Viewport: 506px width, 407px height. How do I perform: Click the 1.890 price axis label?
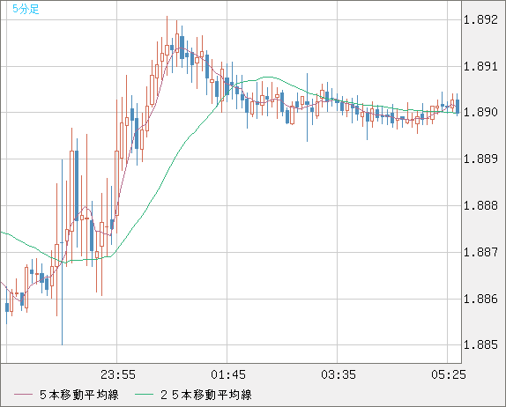(x=480, y=112)
